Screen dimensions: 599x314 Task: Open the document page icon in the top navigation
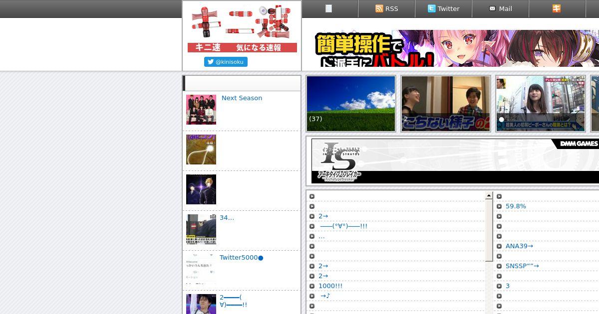click(x=328, y=8)
